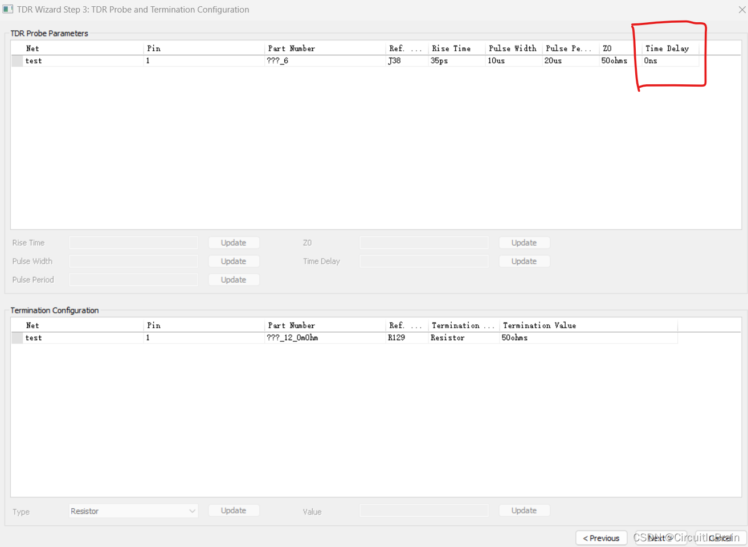Open the termination Type dropdown
The width and height of the screenshot is (748, 547).
coord(133,511)
